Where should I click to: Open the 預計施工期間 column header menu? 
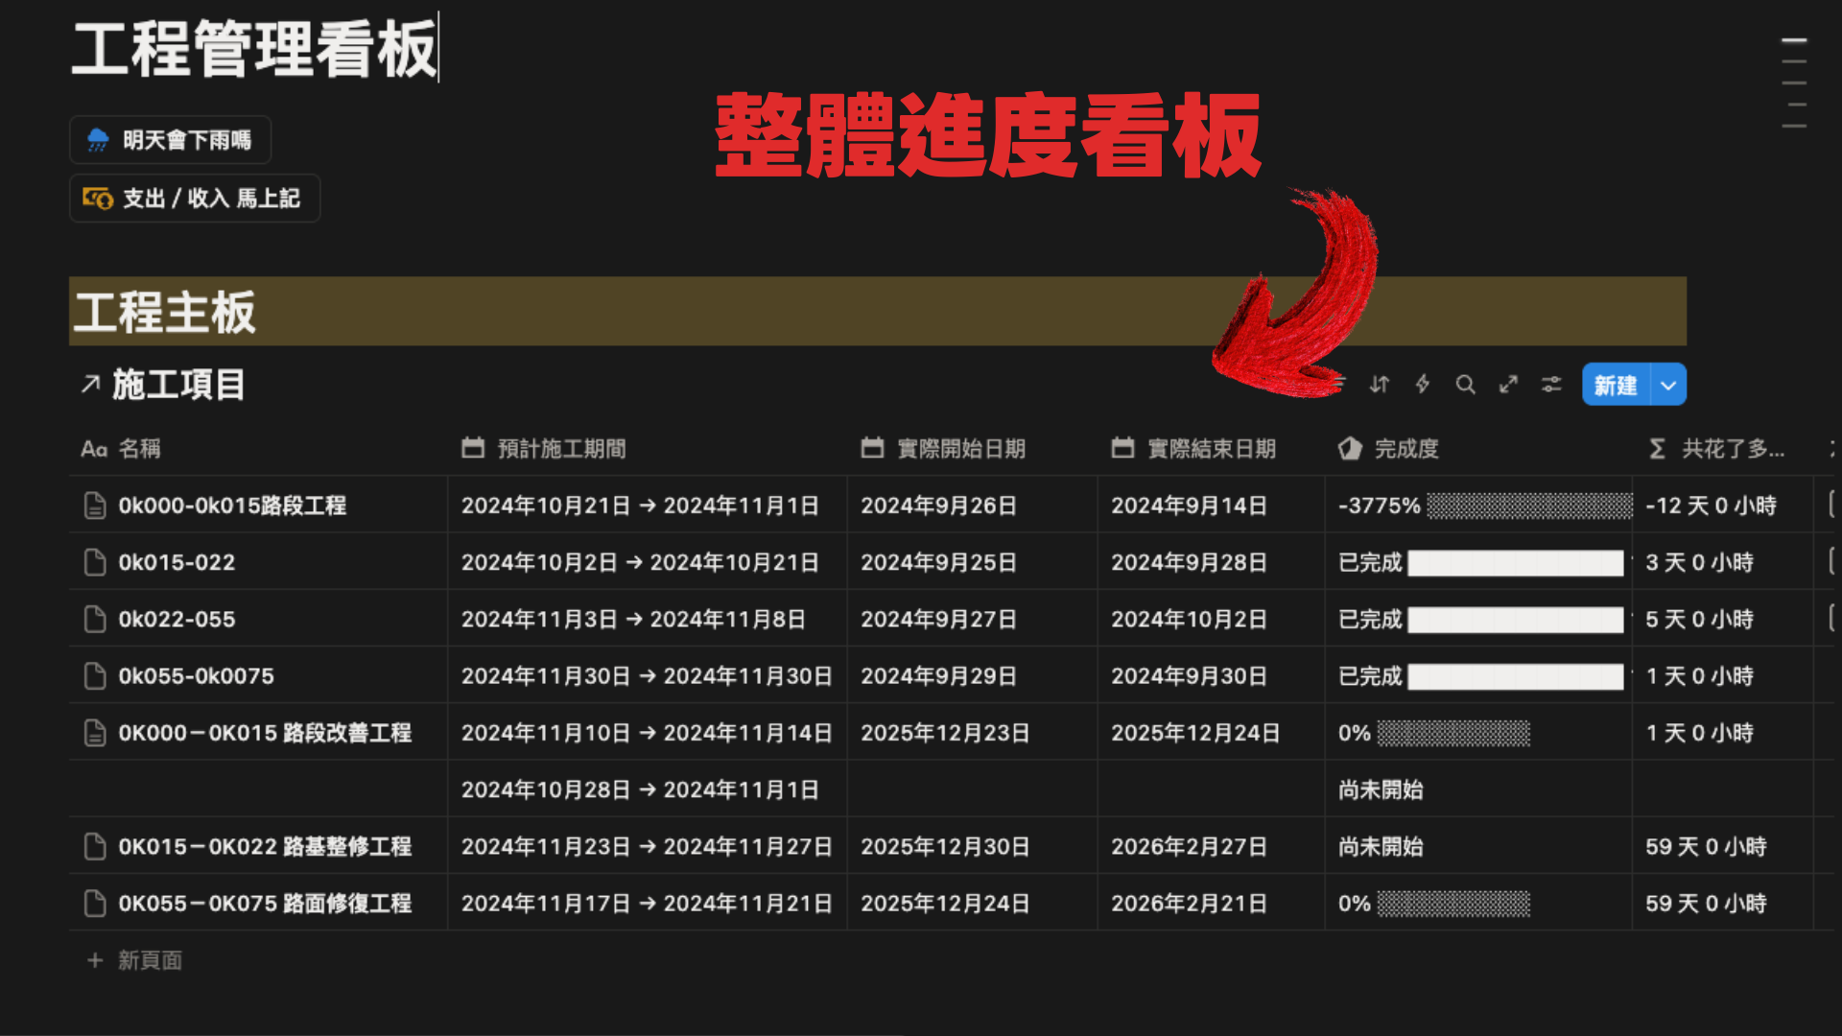pyautogui.click(x=561, y=449)
